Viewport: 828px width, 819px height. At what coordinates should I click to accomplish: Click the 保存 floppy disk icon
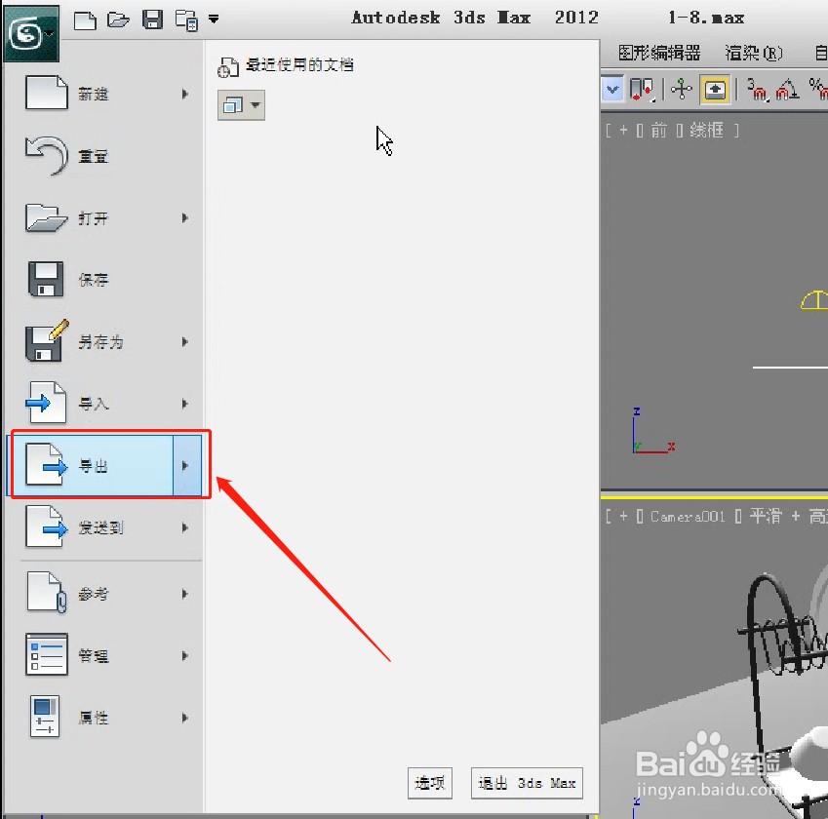(x=46, y=279)
